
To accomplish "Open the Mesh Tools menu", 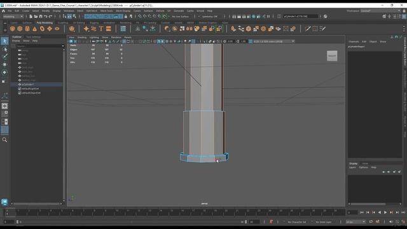I will pyautogui.click(x=106, y=11).
